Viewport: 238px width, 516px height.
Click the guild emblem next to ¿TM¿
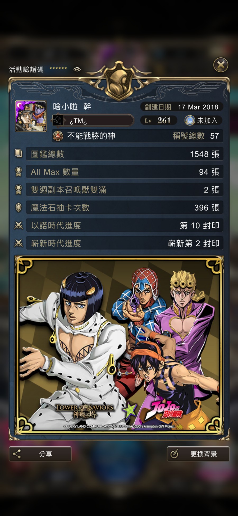coord(58,120)
